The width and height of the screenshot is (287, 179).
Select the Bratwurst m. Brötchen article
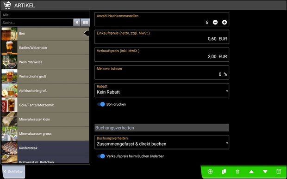(45, 159)
